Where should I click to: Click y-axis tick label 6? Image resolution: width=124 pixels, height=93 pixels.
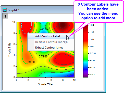14,44
